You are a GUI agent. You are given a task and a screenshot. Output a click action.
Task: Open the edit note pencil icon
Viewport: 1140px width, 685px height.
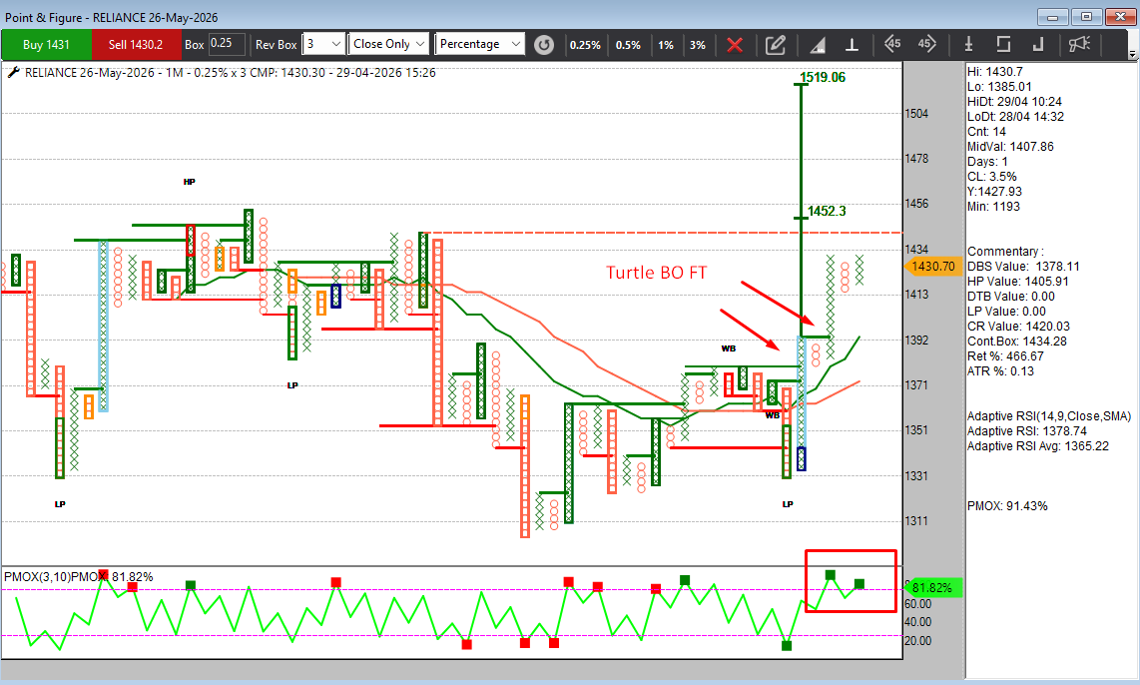coord(776,45)
